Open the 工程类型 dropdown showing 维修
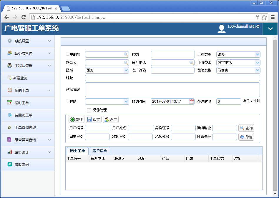The width and height of the screenshot is (279, 198). 257,54
